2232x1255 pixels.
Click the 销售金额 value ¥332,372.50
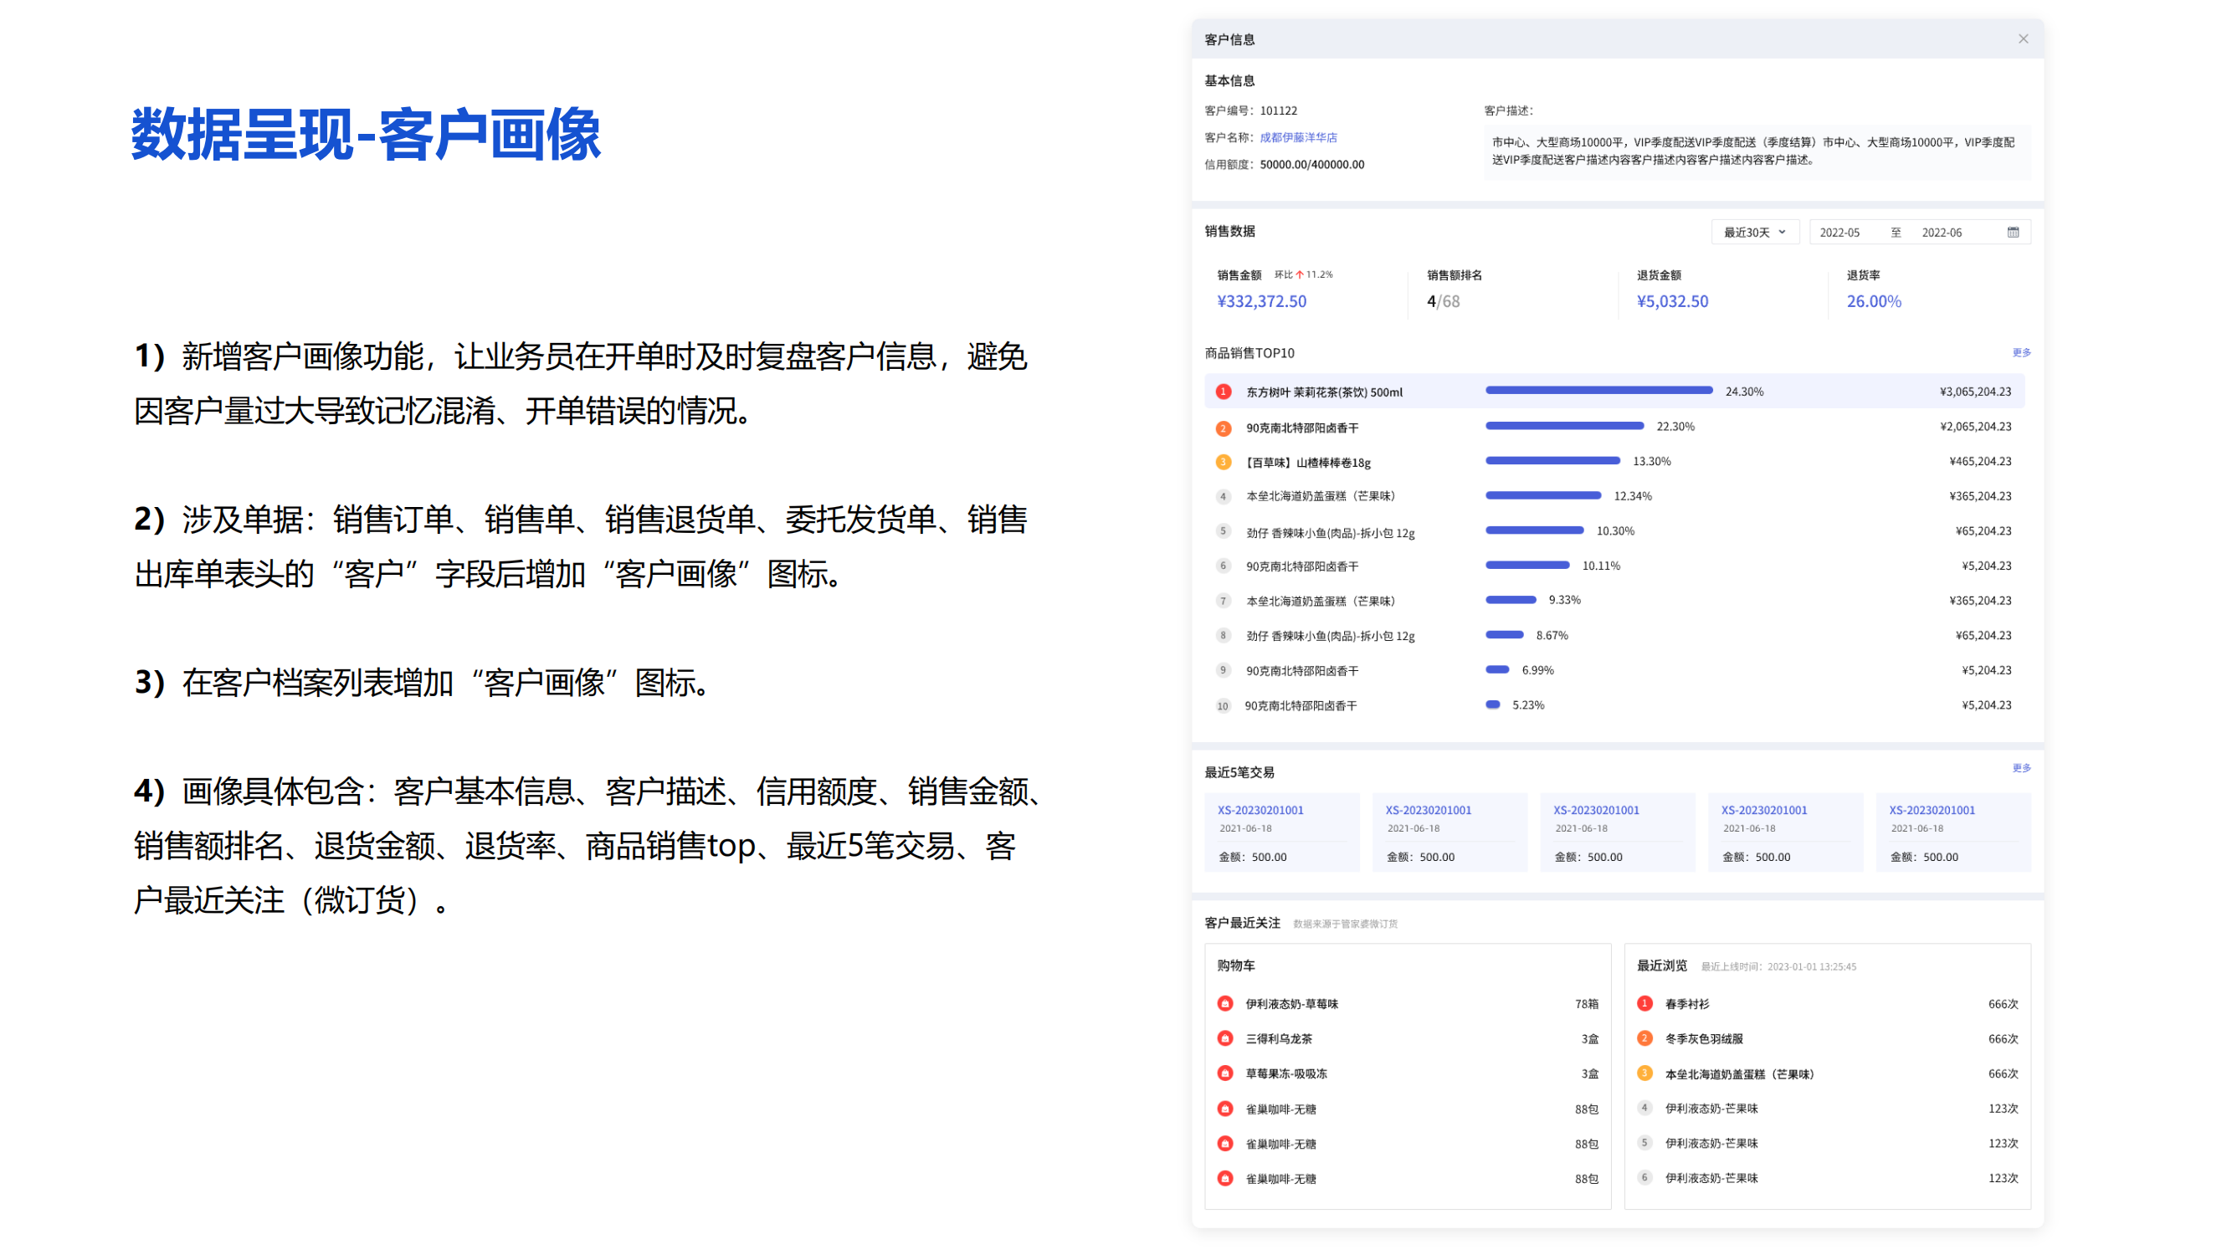[x=1260, y=301]
